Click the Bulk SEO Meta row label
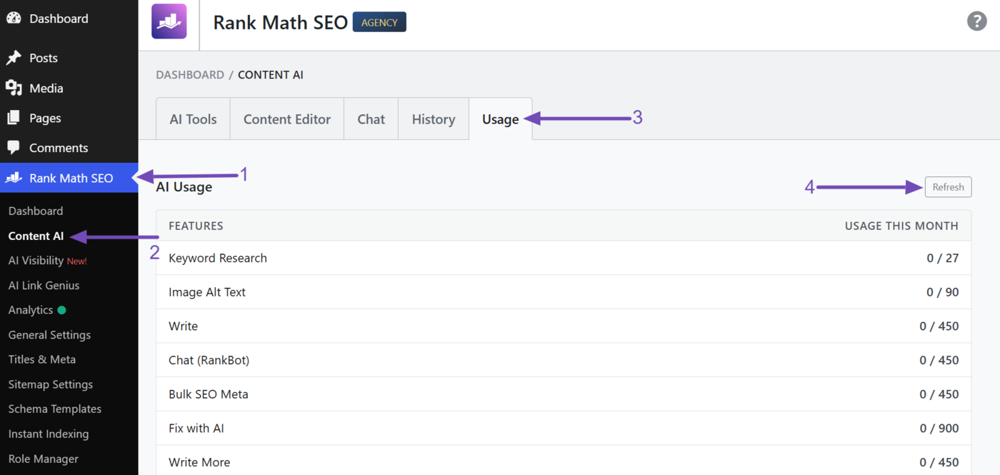The width and height of the screenshot is (1000, 475). pyautogui.click(x=209, y=394)
